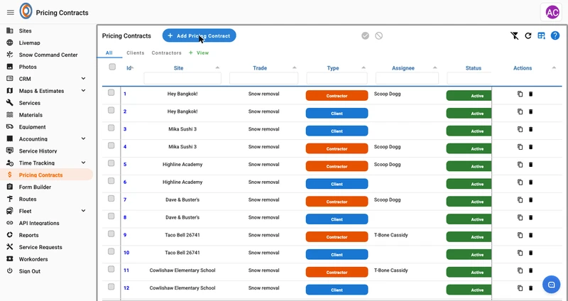Click the AC user avatar
This screenshot has height=301, width=568.
[x=552, y=12]
